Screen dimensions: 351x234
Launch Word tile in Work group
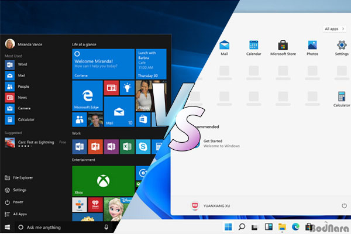point(80,147)
